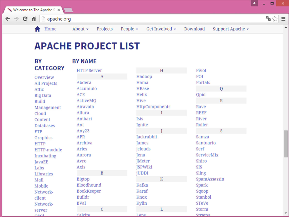The image size is (289, 217).
Task: Open the Get Involved dropdown
Action: pyautogui.click(x=161, y=29)
